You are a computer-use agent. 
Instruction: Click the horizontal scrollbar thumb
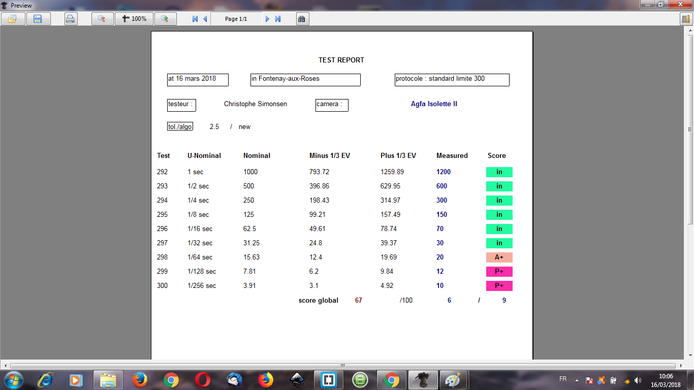[x=342, y=366]
